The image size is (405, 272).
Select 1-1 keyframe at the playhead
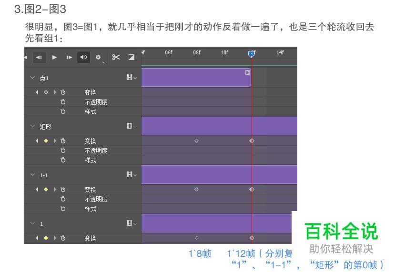tap(252, 189)
